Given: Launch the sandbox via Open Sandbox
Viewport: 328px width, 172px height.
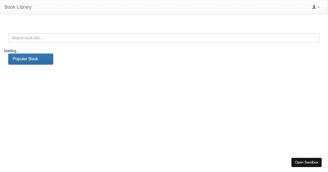Looking at the screenshot, I should 306,162.
